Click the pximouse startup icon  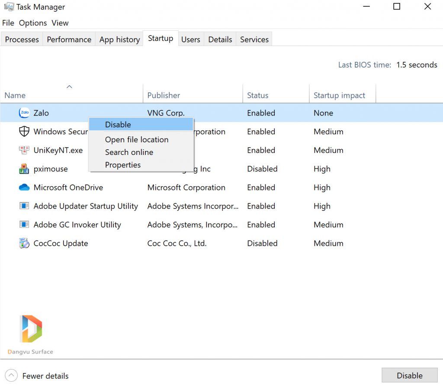coord(24,169)
